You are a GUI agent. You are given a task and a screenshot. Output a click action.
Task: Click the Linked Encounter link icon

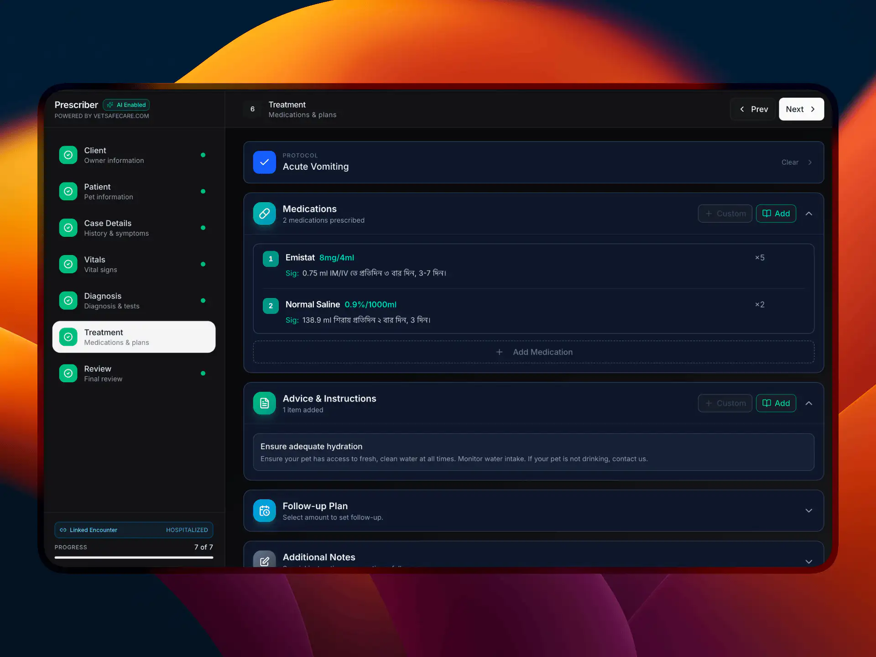point(63,530)
